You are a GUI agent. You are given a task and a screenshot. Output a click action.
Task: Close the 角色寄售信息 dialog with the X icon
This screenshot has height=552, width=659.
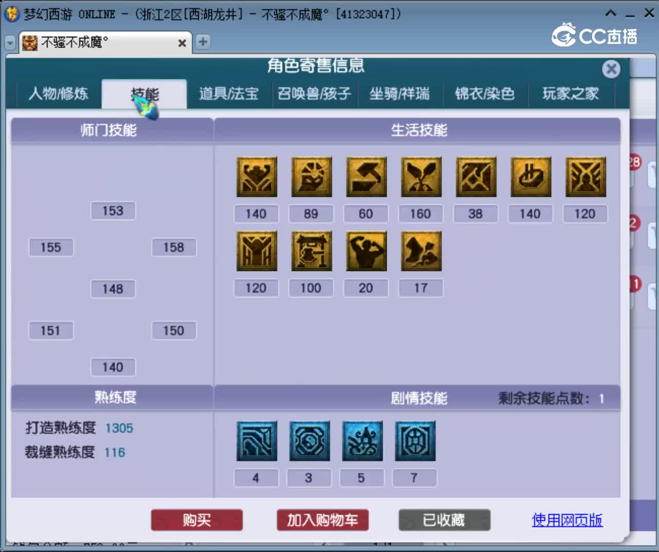pos(611,69)
